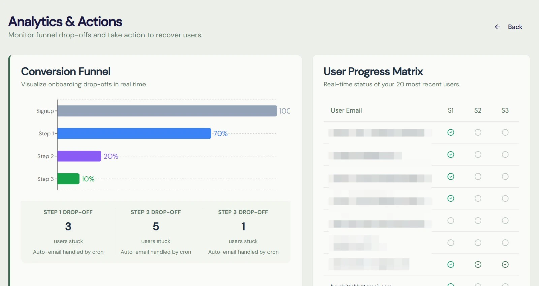Click the empty S1 circle in fifth user row

[x=451, y=221]
